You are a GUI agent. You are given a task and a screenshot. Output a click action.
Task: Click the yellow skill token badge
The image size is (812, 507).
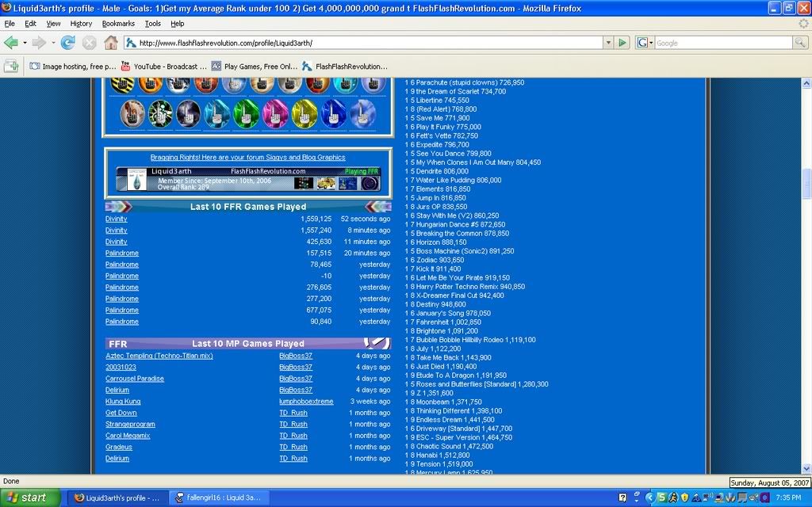(x=304, y=114)
